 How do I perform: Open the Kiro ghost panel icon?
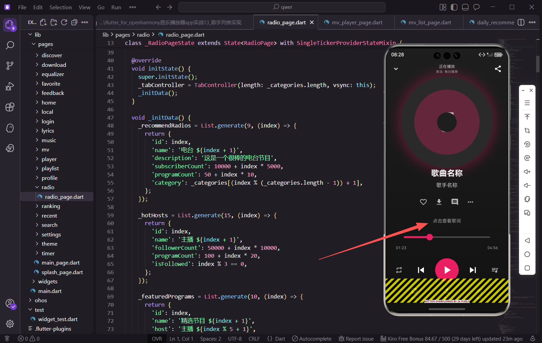pyautogui.click(x=10, y=128)
